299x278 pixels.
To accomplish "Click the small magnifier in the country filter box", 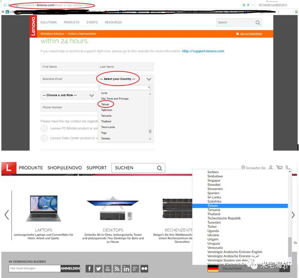I will (149, 87).
